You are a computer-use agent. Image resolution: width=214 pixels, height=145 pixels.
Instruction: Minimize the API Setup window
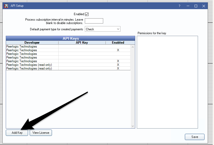[x=188, y=6]
